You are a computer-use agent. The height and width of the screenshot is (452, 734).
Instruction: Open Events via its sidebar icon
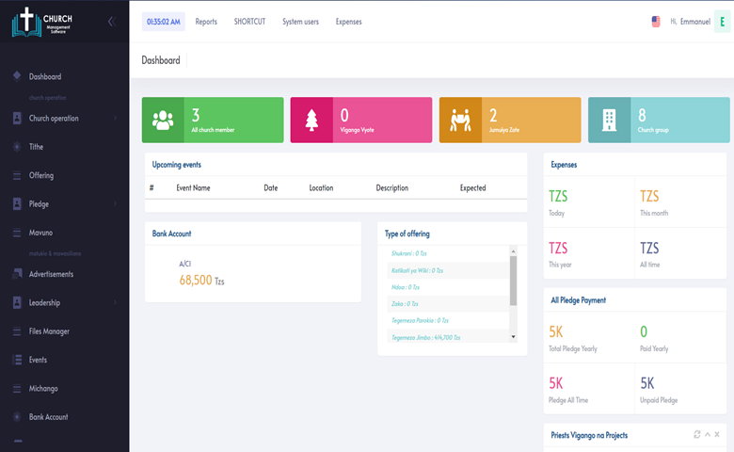(x=17, y=360)
